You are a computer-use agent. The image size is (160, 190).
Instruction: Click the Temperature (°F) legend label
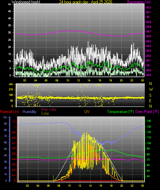pos(121,112)
